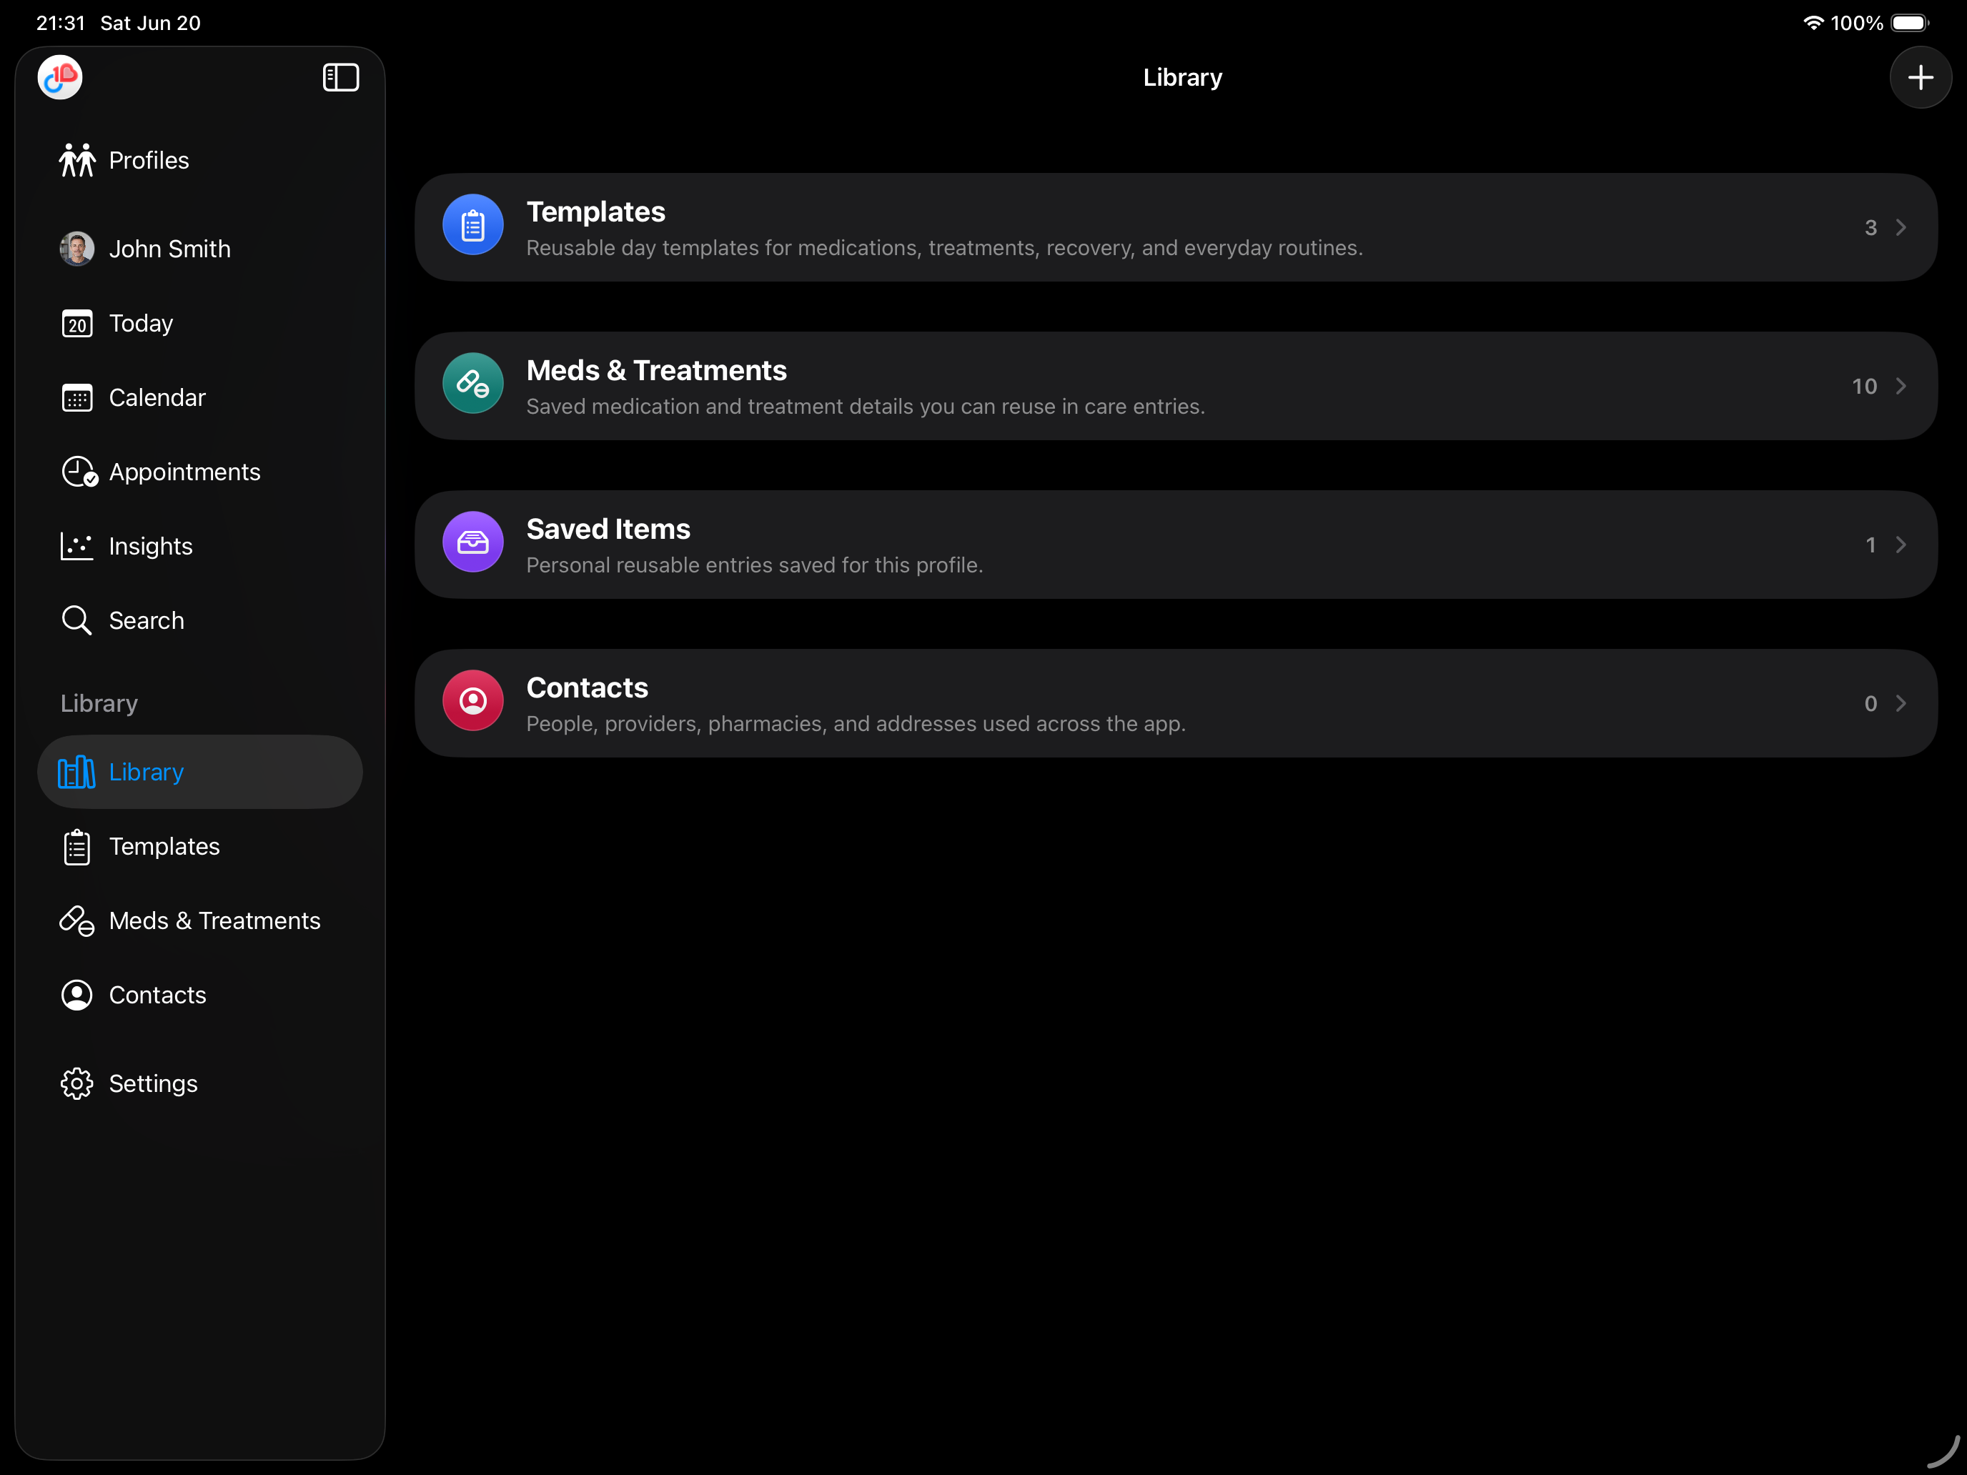The height and width of the screenshot is (1475, 1967).
Task: Click the red Contacts card icon
Action: [x=473, y=700]
